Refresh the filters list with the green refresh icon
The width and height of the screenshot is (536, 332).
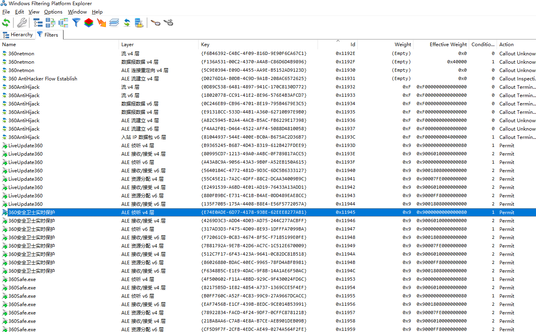[6, 23]
